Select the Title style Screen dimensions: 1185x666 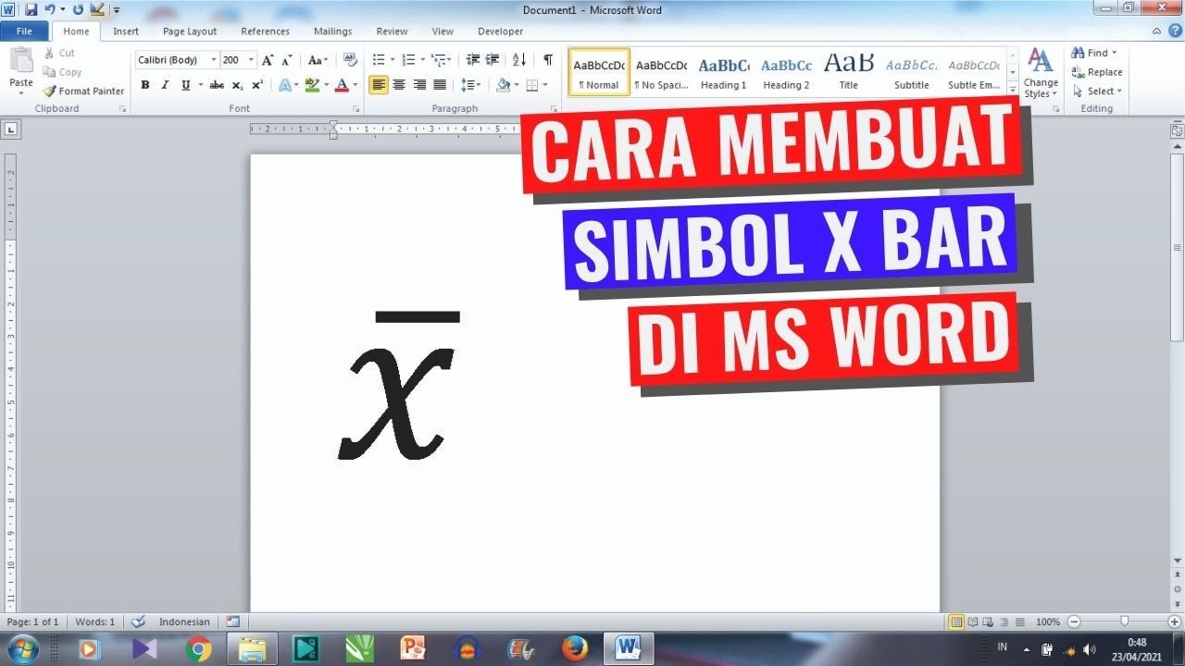coord(849,72)
